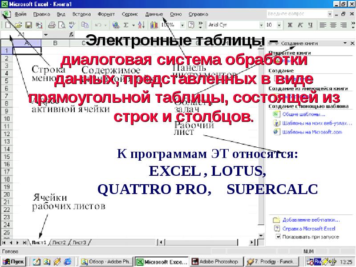Click the Пуск start button

(x=14, y=261)
